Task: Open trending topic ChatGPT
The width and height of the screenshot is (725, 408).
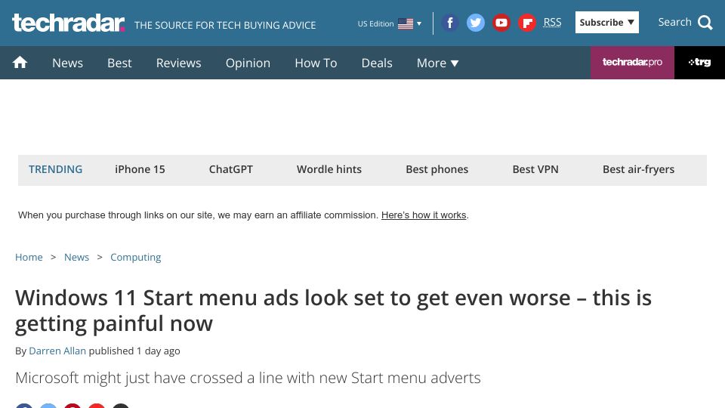Action: tap(231, 169)
